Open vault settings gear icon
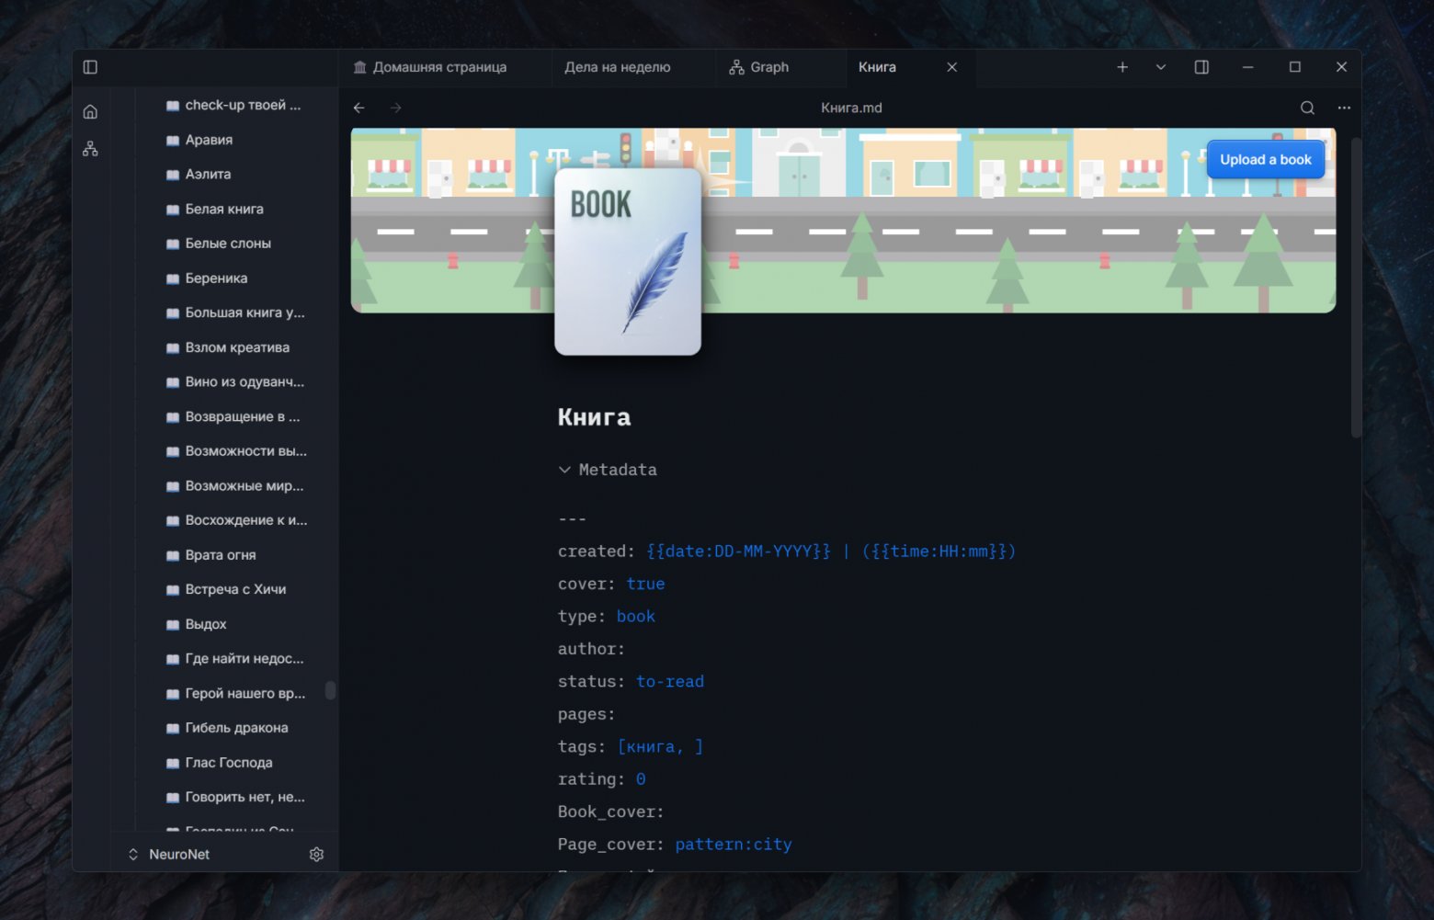The width and height of the screenshot is (1434, 920). click(316, 855)
